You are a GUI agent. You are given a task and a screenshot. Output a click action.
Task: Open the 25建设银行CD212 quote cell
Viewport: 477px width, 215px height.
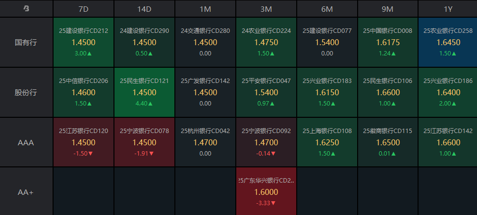(84, 42)
